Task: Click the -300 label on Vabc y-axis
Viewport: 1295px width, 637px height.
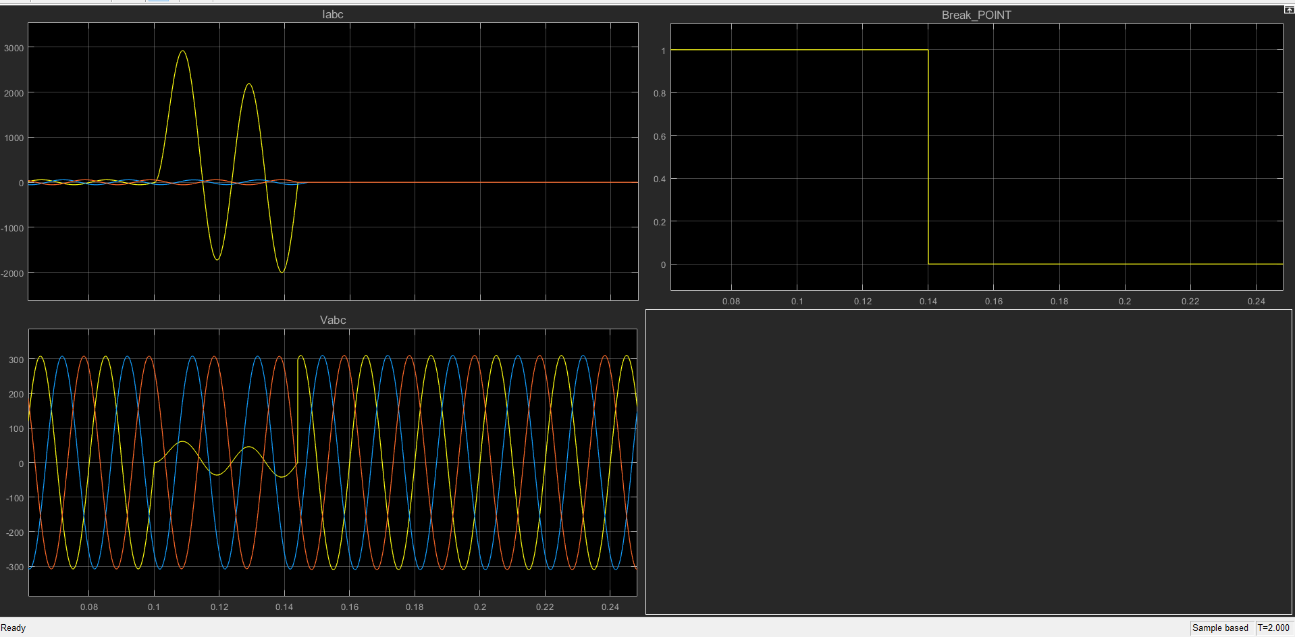Action: coord(15,567)
